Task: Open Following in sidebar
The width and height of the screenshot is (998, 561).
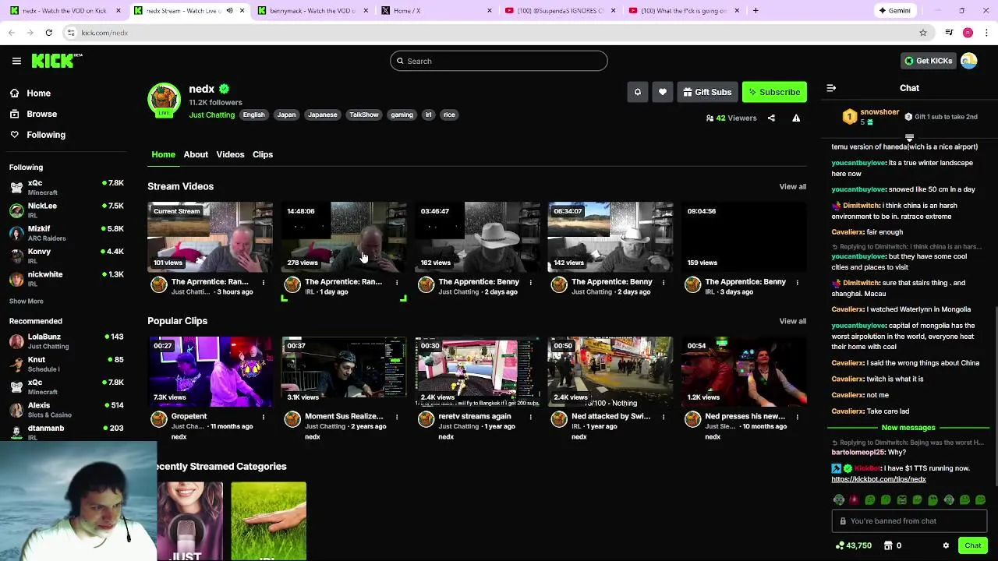Action: coord(46,135)
